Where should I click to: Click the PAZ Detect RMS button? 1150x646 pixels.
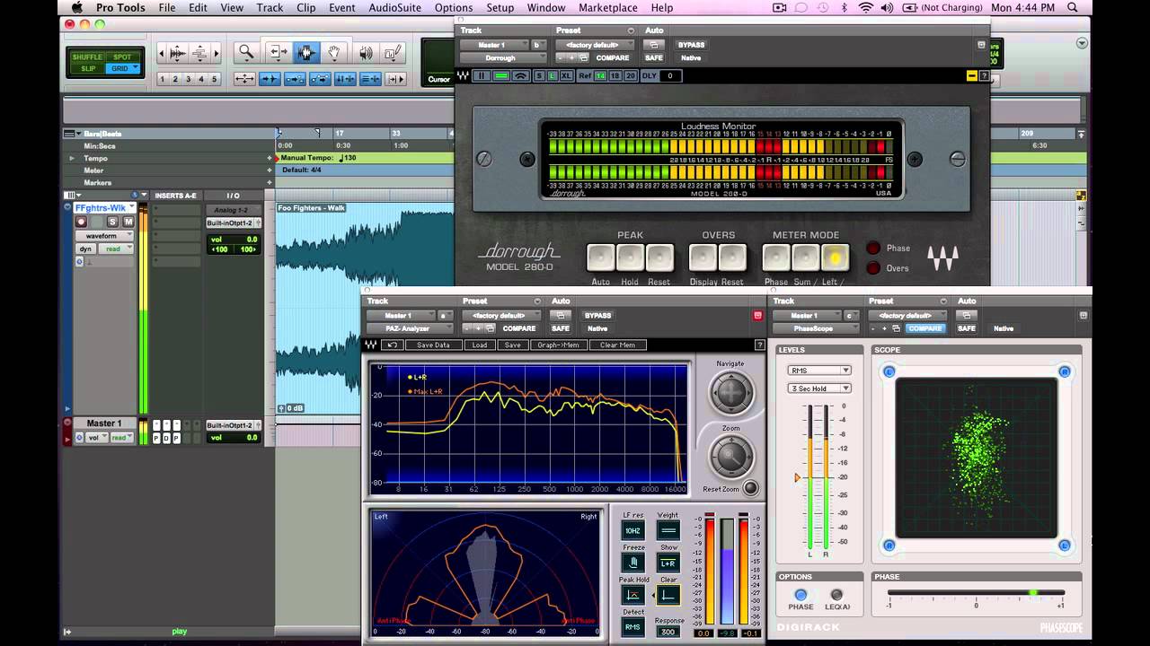(633, 627)
